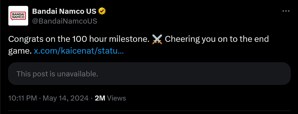Open the Bandai Namco US display name

(64, 11)
